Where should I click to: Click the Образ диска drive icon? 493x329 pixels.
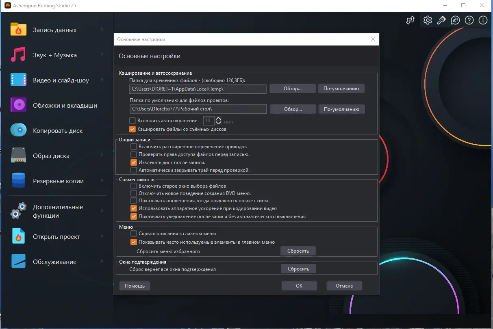[18, 156]
